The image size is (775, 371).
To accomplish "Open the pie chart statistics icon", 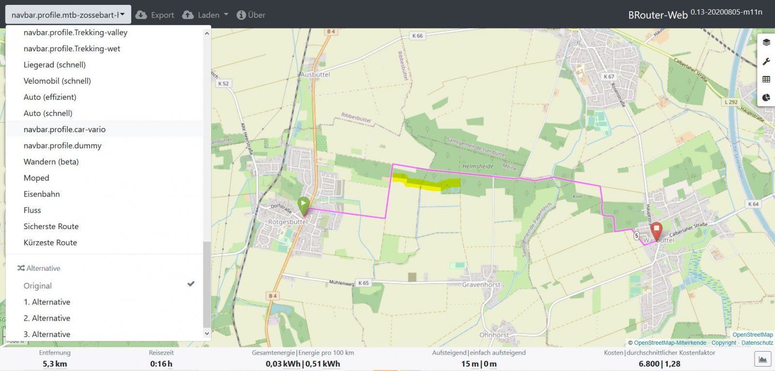I will [x=766, y=97].
